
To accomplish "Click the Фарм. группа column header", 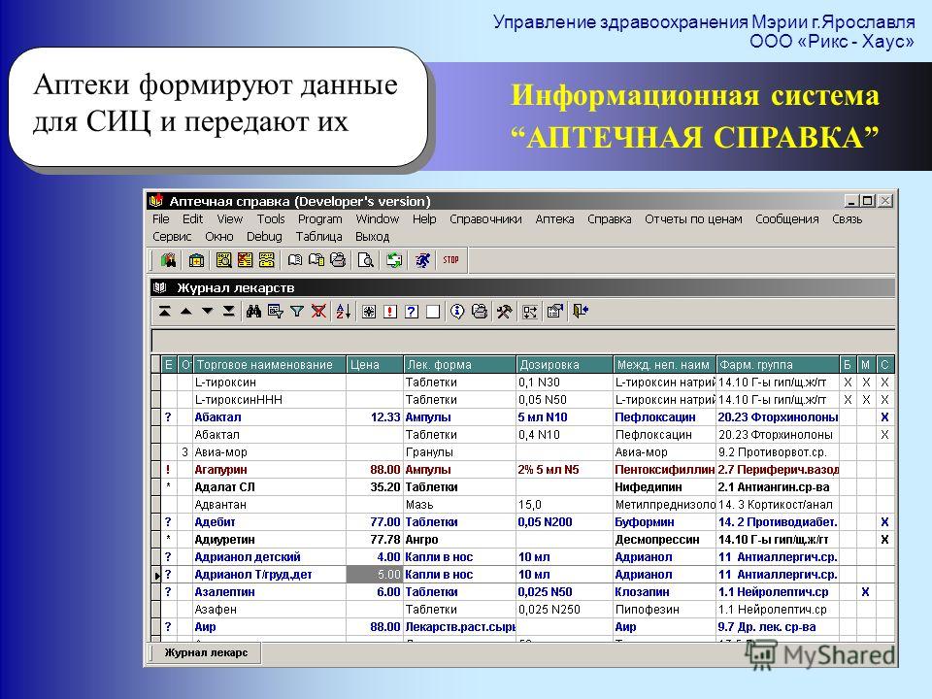I will pos(778,364).
